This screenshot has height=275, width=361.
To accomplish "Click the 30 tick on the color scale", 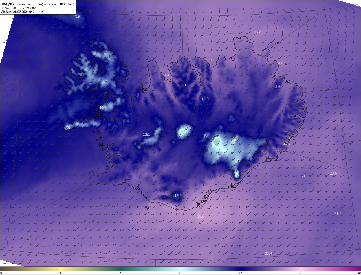I will pyautogui.click(x=301, y=273).
